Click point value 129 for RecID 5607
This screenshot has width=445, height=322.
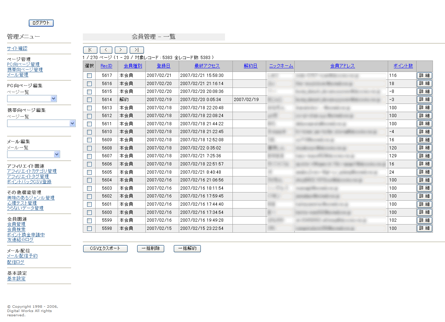[402, 156]
